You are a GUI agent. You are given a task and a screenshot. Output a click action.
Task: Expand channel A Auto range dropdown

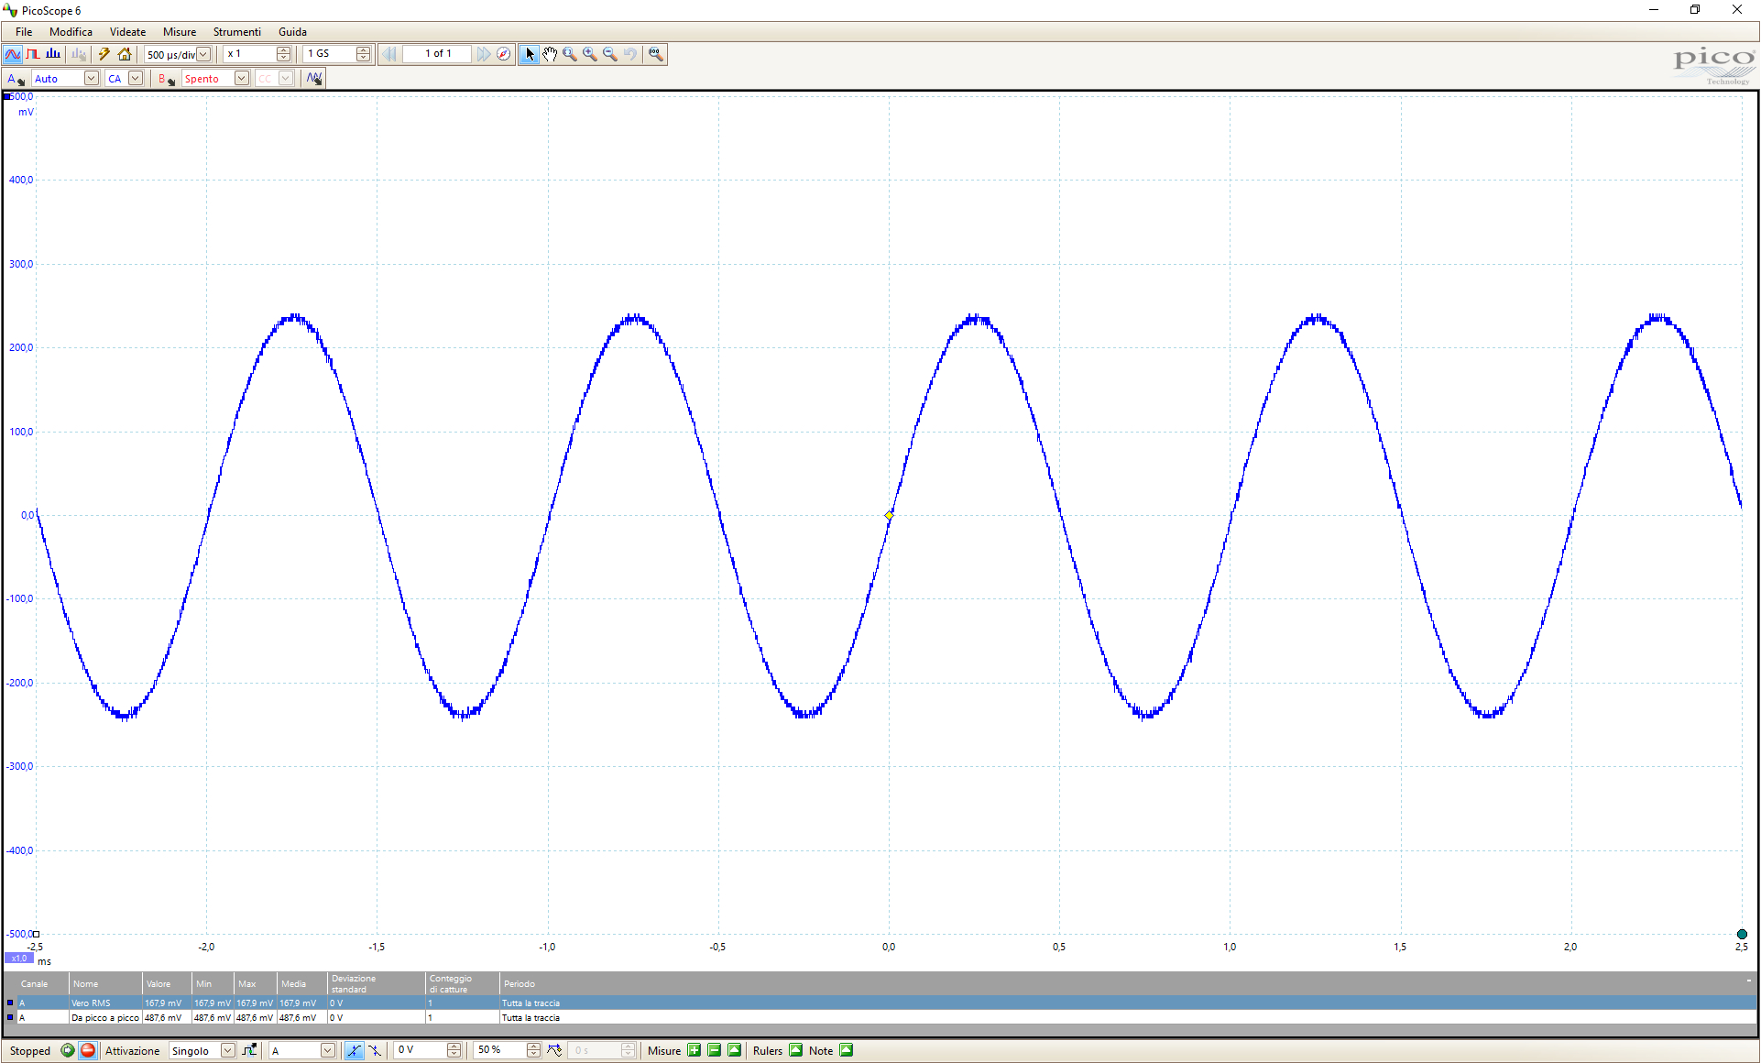click(91, 79)
